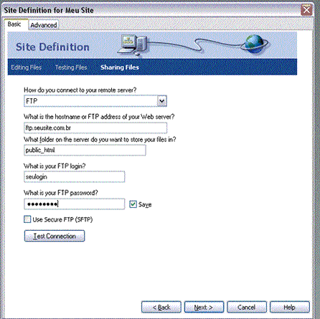This screenshot has height=319, width=320.
Task: Open the FTP connection type dropdown arrow
Action: [x=162, y=101]
